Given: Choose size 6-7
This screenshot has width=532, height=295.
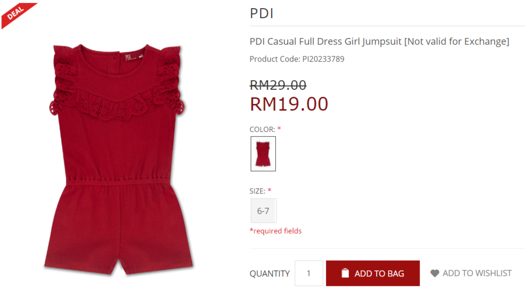Looking at the screenshot, I should (263, 211).
